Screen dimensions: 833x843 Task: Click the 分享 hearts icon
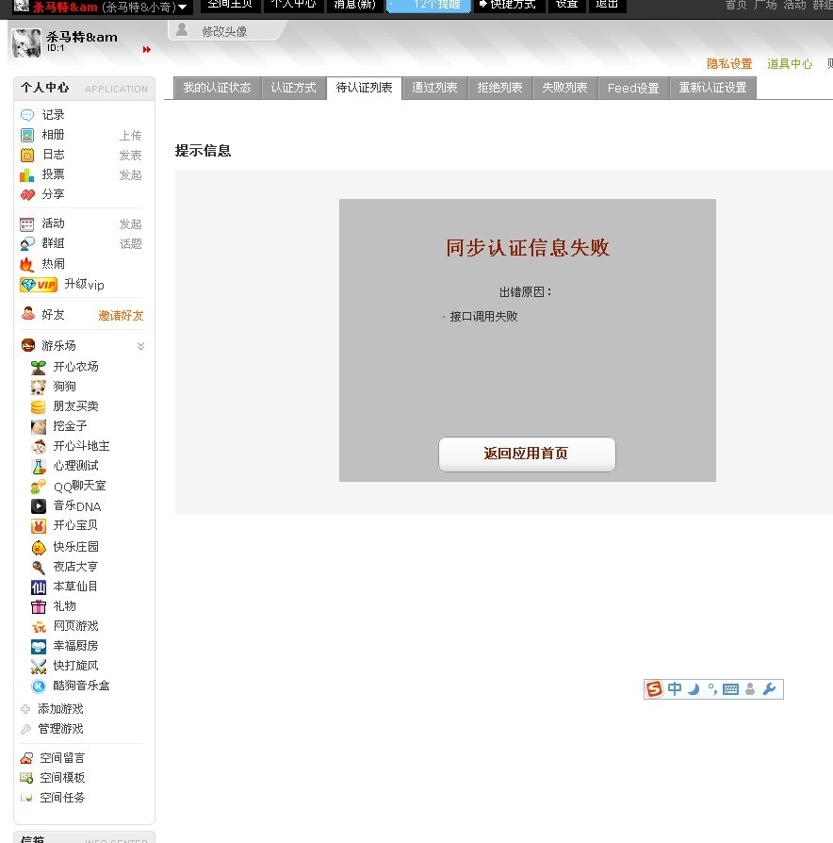click(x=27, y=194)
